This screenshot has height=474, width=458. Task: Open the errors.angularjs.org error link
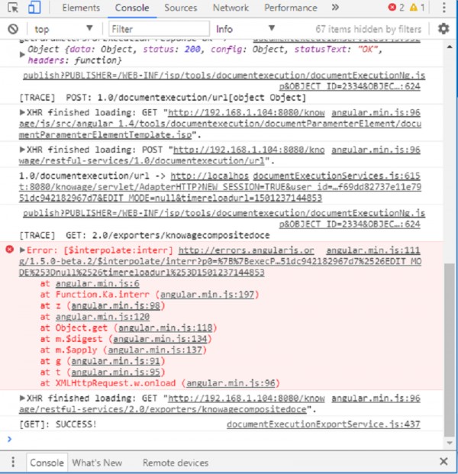(x=220, y=261)
